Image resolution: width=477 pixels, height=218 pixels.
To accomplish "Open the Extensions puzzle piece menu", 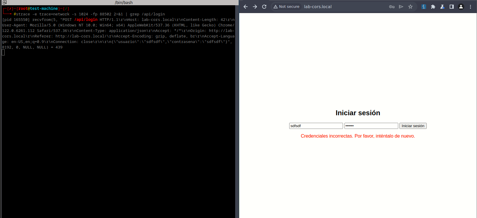I will (x=433, y=7).
